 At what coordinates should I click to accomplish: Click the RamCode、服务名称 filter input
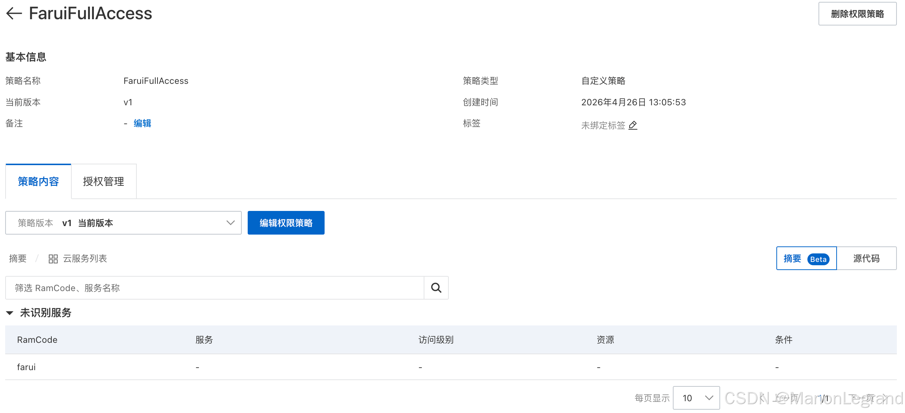tap(214, 288)
